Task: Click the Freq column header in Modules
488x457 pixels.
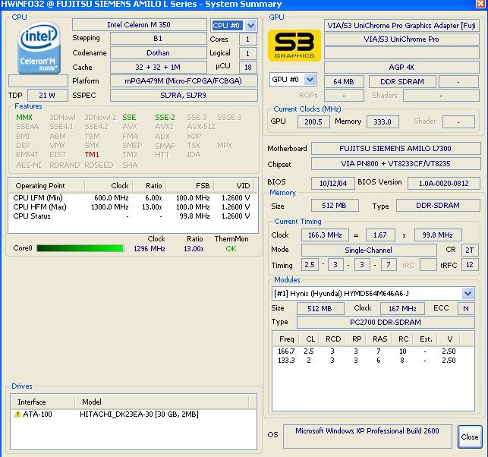Action: click(286, 339)
